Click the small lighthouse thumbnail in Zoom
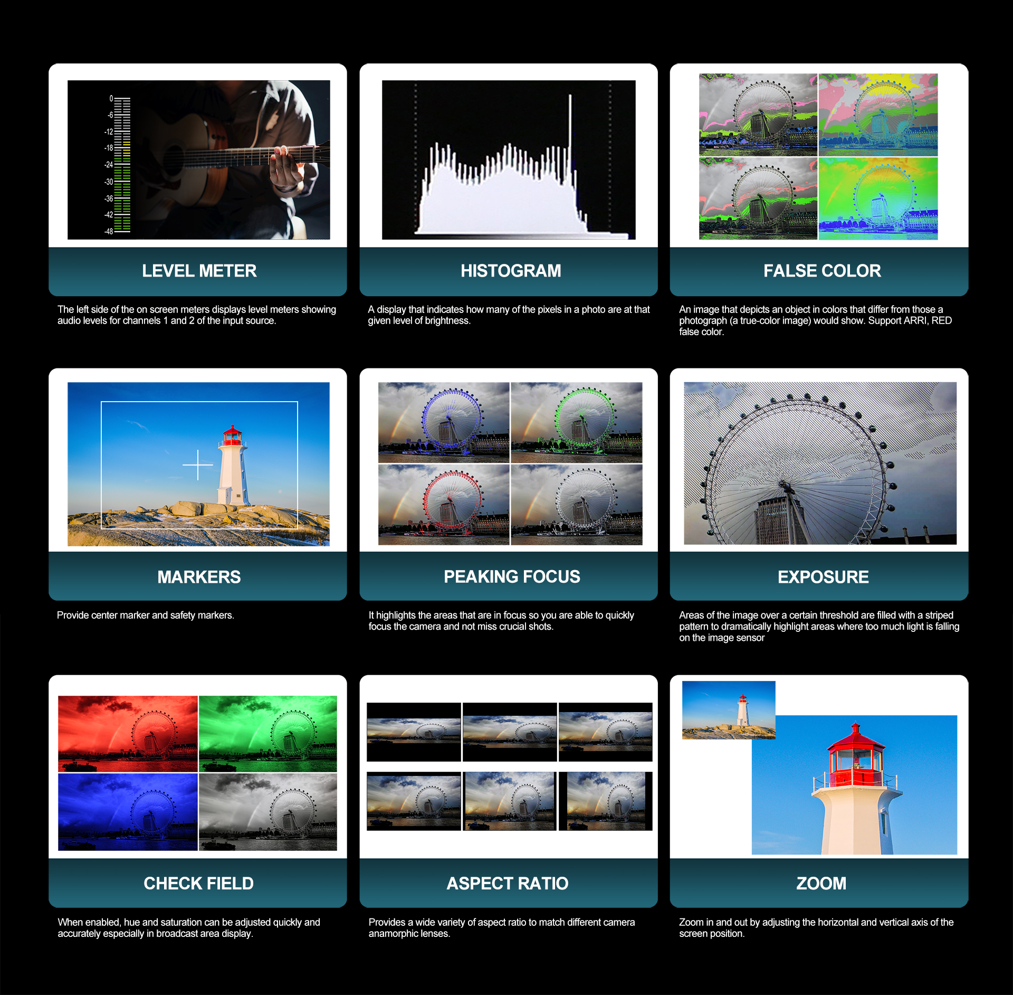 pyautogui.click(x=728, y=709)
